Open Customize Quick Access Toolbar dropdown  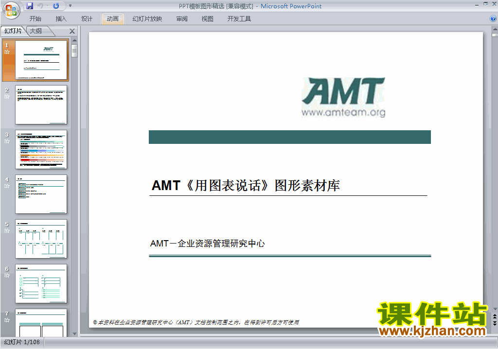coord(70,6)
